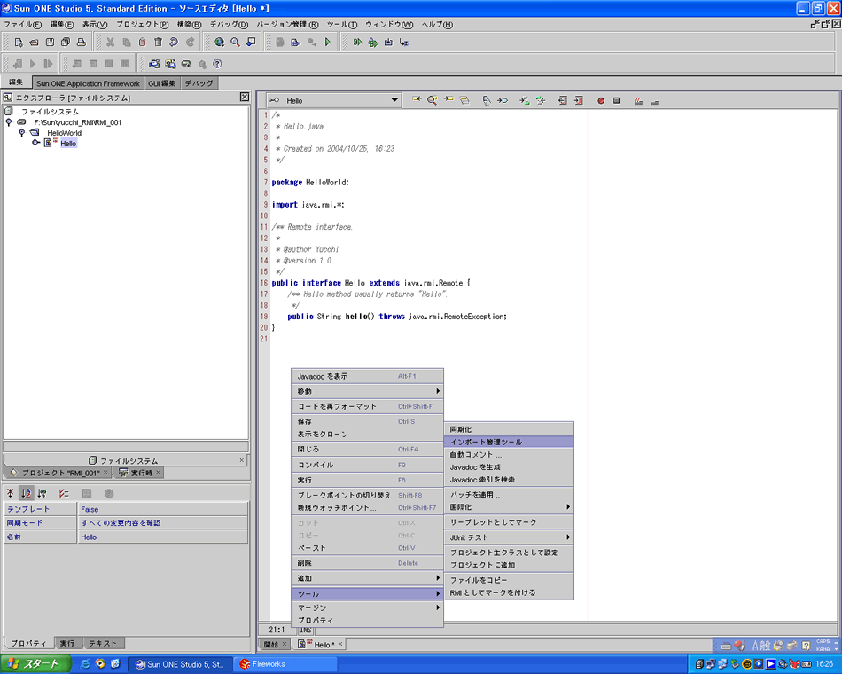Screen dimensions: 842x674
Task: Click the 同期モード property value field
Action: (162, 523)
